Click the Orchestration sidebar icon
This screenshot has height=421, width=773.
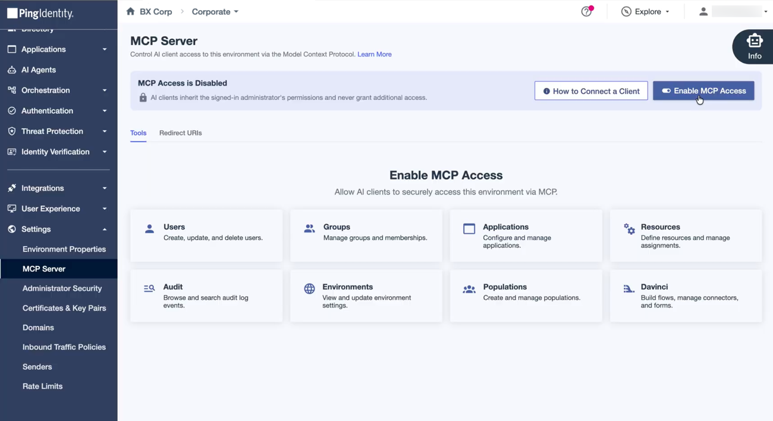coord(12,90)
